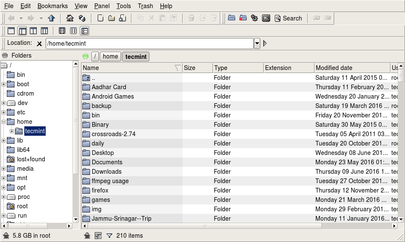Jump to the home breadcrumb button

click(x=110, y=56)
